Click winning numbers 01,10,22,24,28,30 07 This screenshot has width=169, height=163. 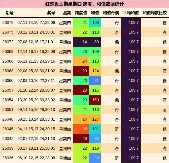click(36, 90)
